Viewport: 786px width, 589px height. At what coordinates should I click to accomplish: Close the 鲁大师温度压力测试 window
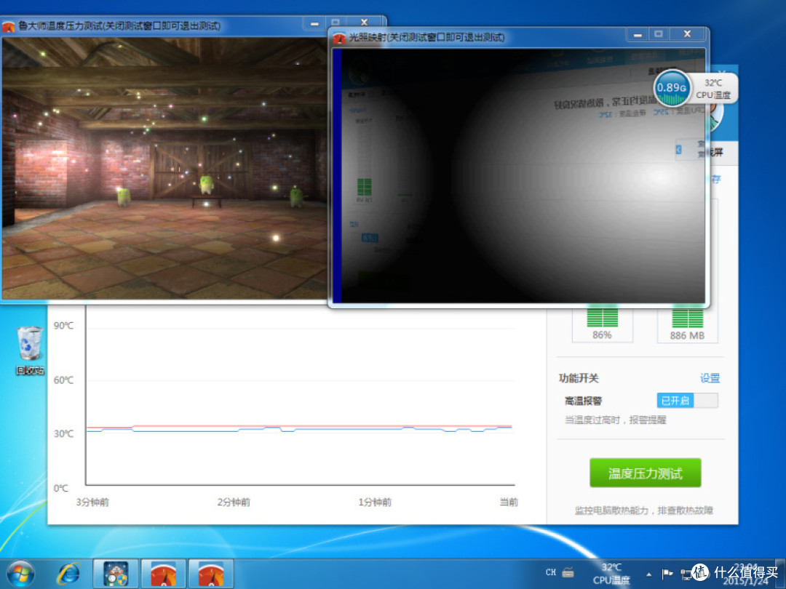pyautogui.click(x=365, y=23)
